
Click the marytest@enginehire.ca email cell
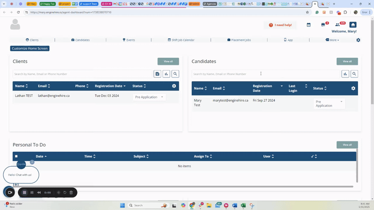[230, 100]
